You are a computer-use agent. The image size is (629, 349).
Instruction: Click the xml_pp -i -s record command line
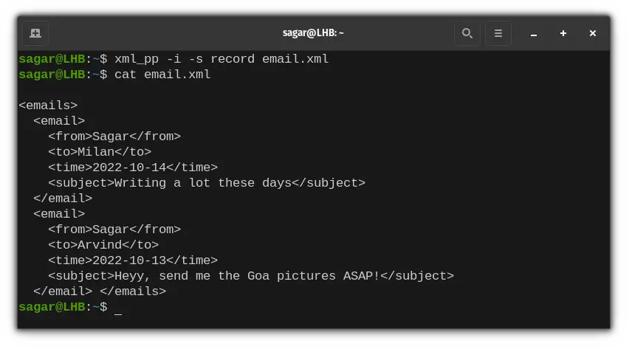pyautogui.click(x=221, y=59)
